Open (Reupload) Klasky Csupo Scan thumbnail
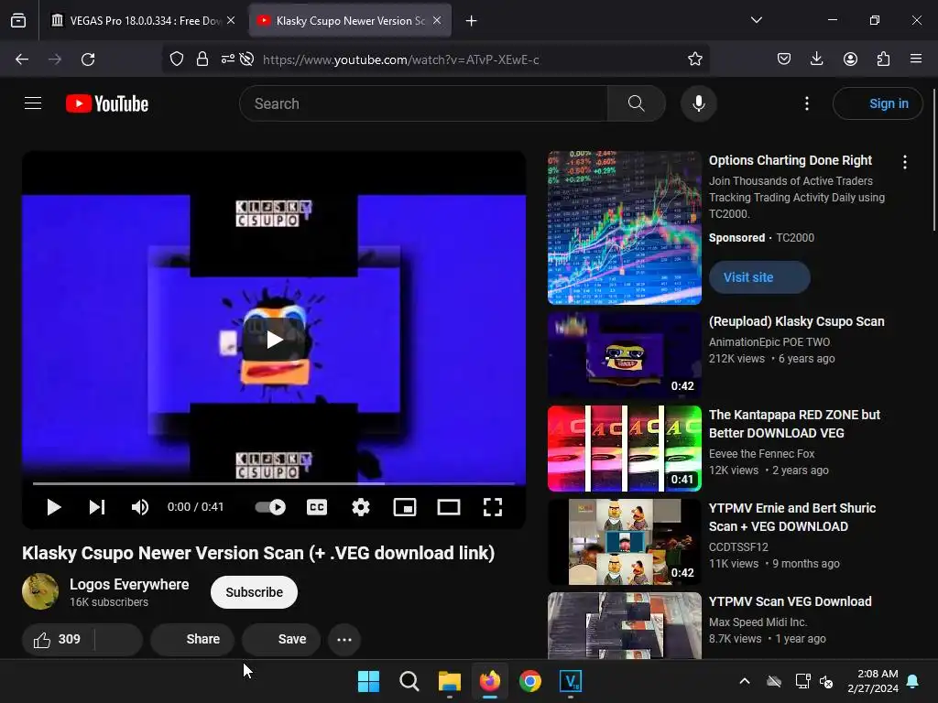Image resolution: width=938 pixels, height=703 pixels. pos(625,354)
